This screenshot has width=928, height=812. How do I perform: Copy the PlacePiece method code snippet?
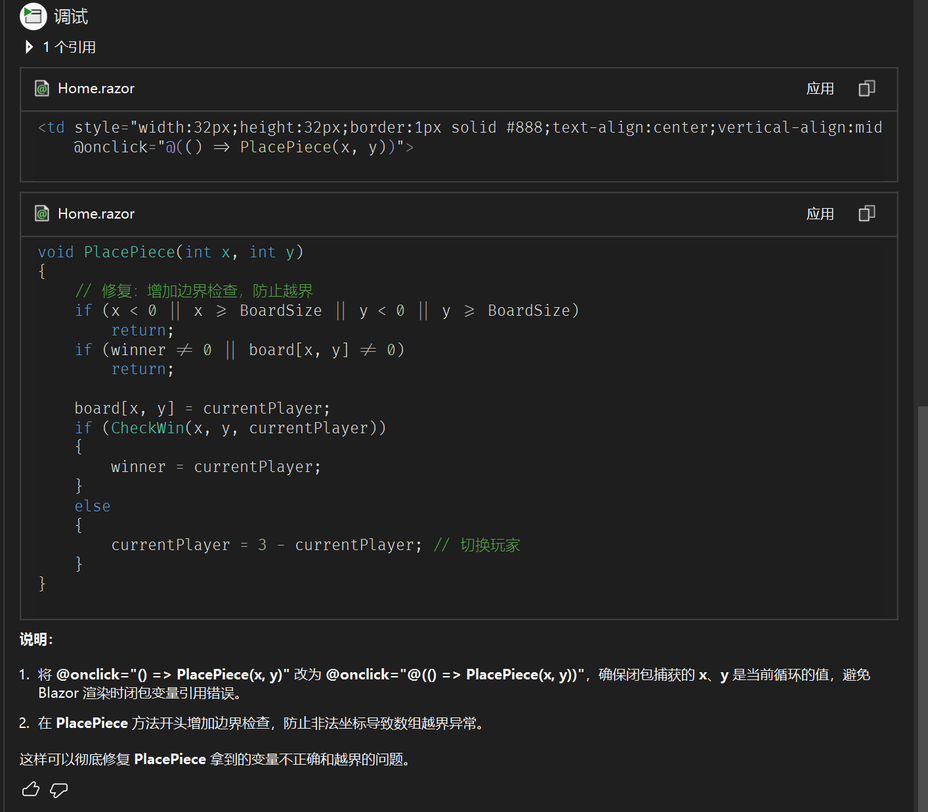866,214
